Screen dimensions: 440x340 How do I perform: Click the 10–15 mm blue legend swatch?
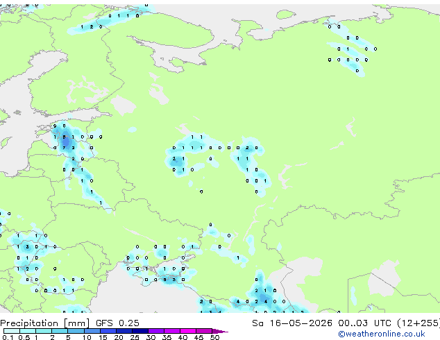click(x=92, y=331)
